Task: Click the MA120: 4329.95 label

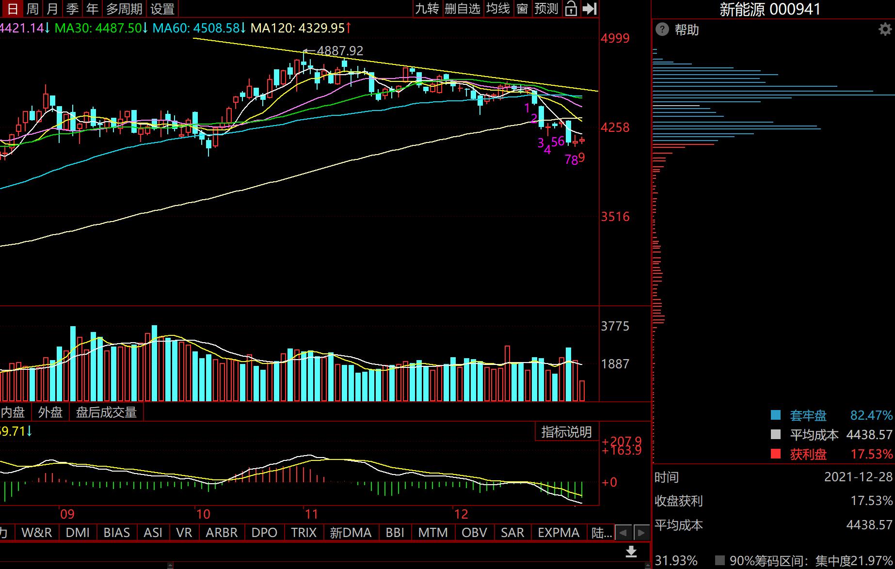Action: pyautogui.click(x=301, y=28)
